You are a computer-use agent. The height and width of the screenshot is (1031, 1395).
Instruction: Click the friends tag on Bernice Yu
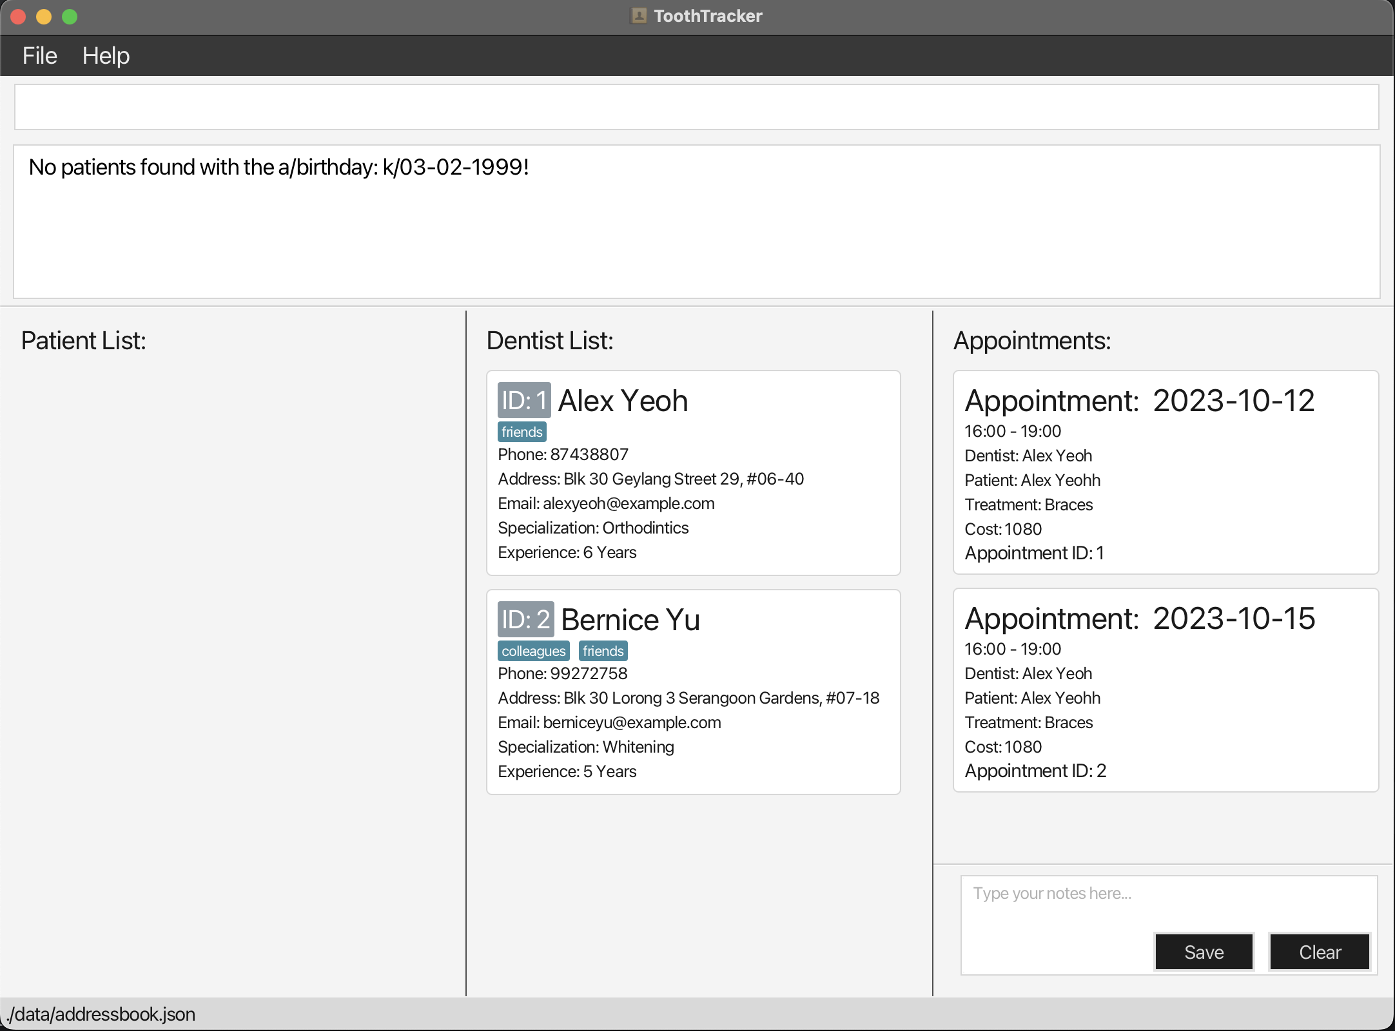point(603,651)
